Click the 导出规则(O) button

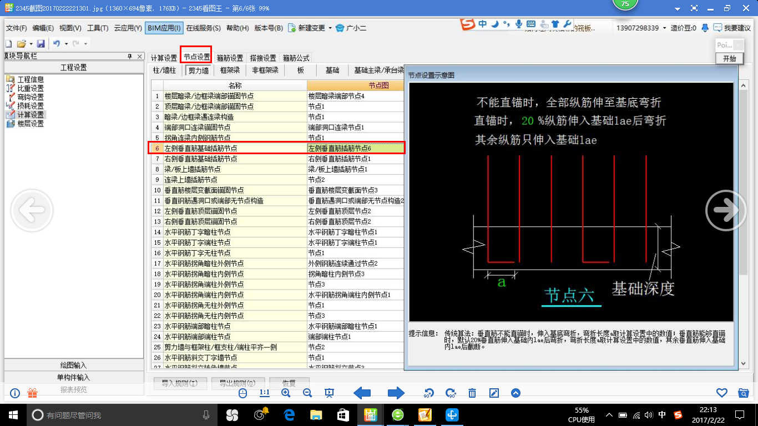pyautogui.click(x=237, y=383)
